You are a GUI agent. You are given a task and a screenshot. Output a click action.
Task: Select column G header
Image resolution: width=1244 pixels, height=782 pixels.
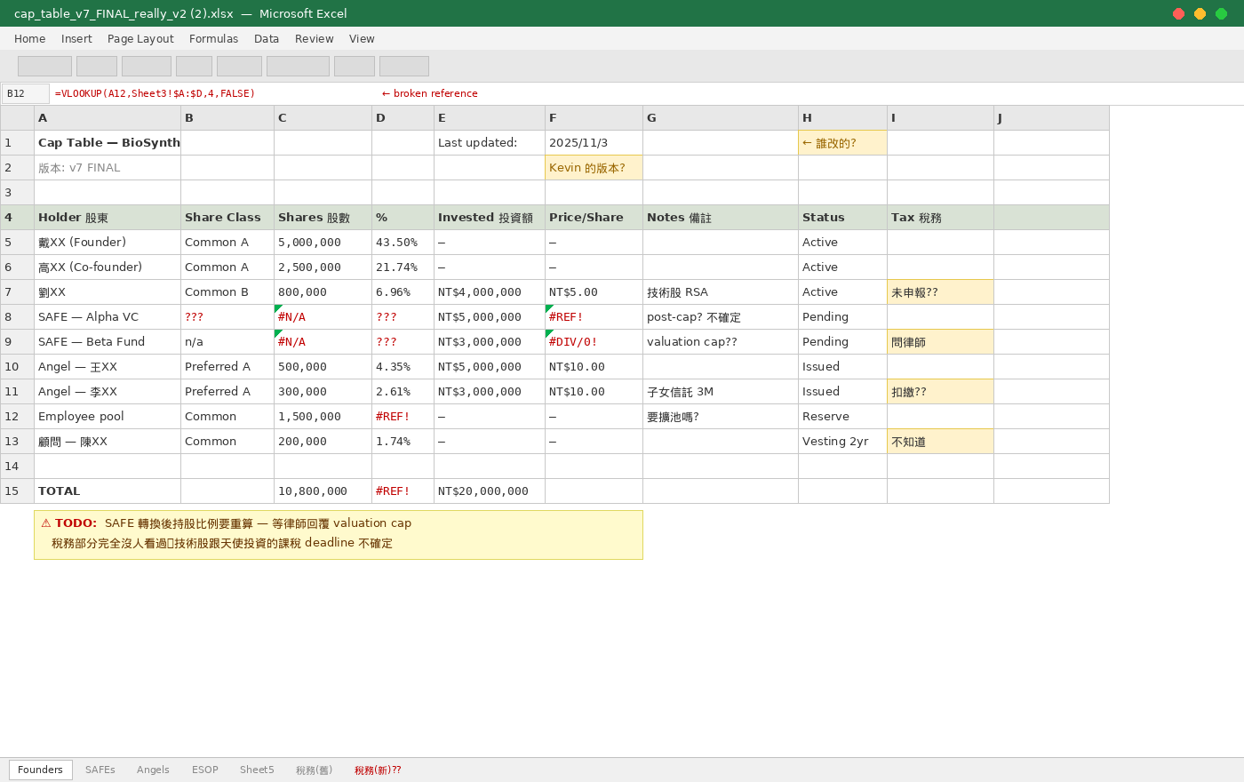(721, 118)
